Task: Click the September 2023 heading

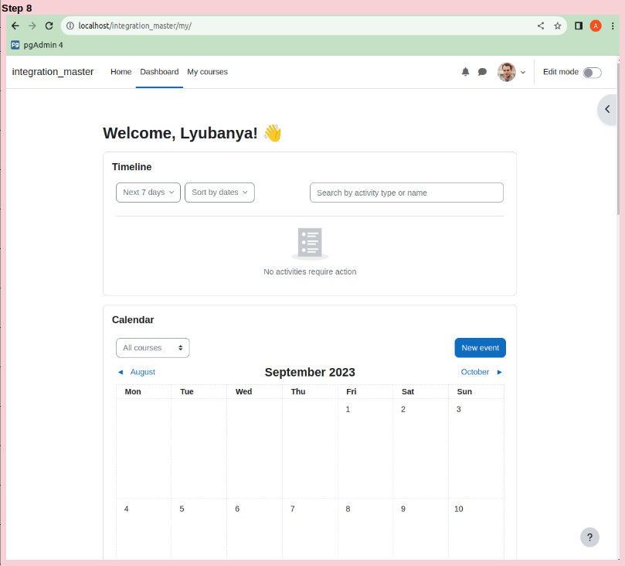Action: click(310, 372)
